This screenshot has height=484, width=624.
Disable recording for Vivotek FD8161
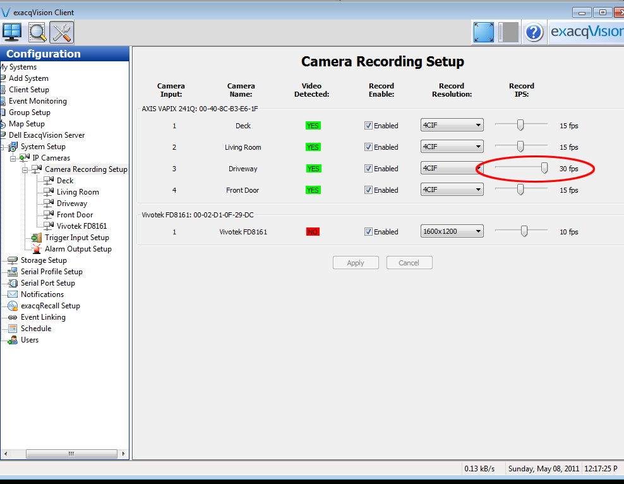coord(368,232)
